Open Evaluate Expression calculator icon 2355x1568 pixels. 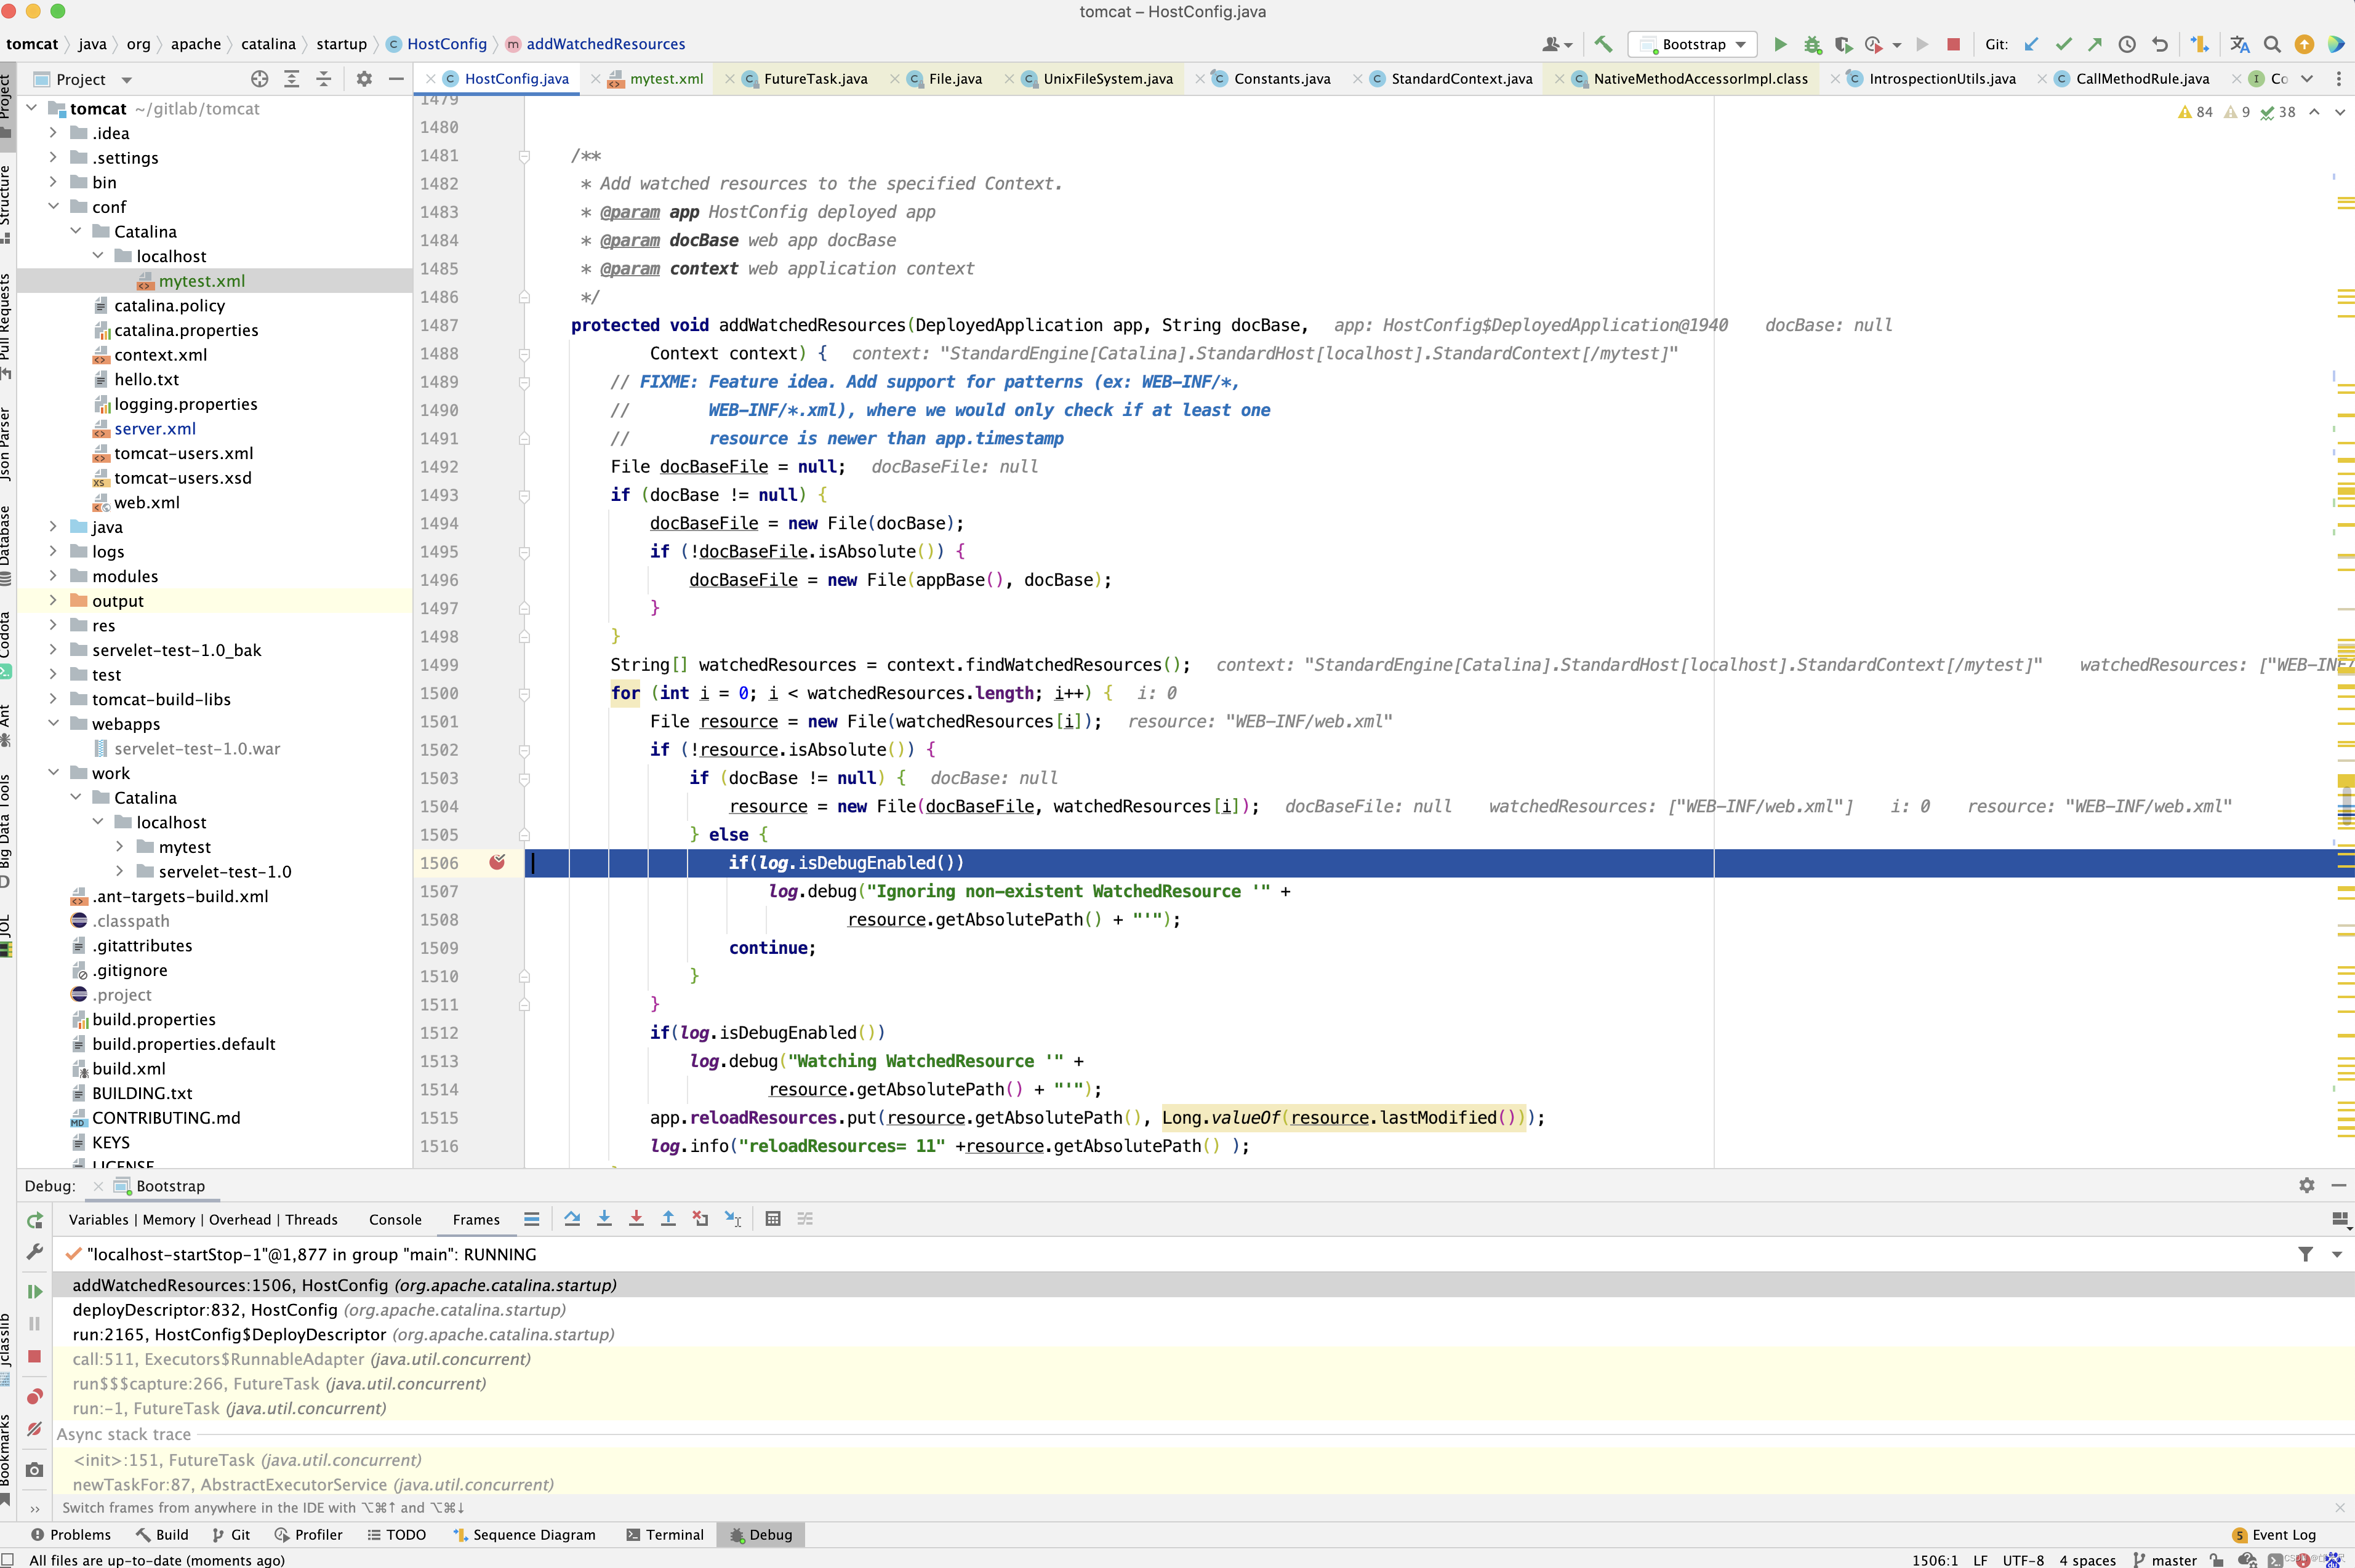[x=773, y=1219]
